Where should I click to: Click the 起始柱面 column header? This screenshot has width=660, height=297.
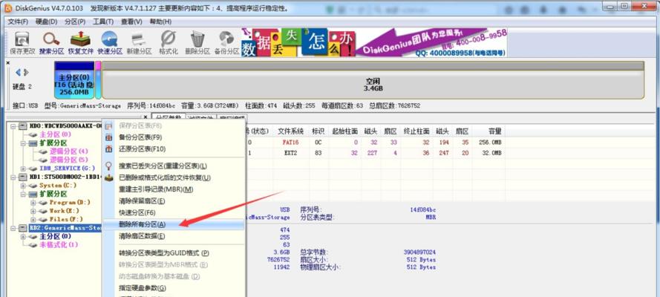coord(344,131)
